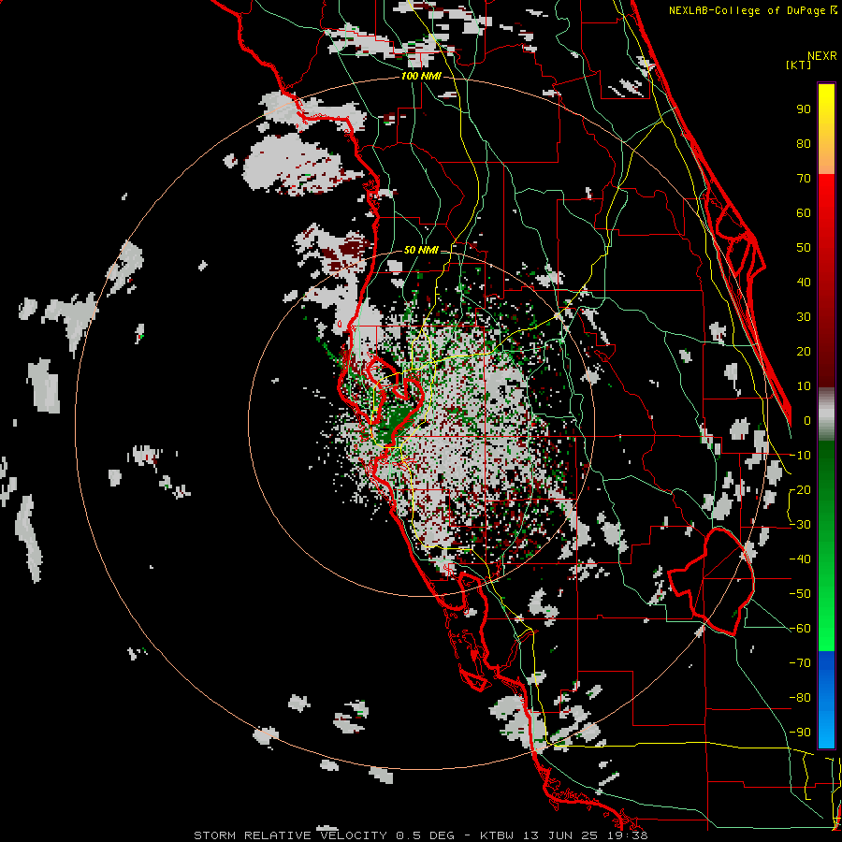
Task: Click the -40 value on the velocity scale
Action: point(800,559)
